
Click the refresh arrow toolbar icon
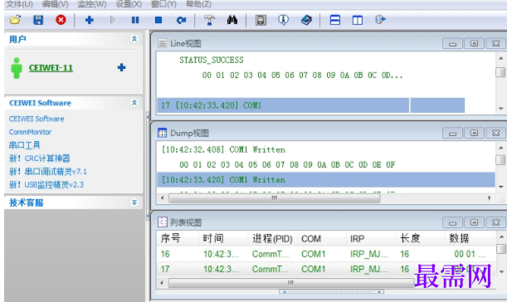pos(181,21)
